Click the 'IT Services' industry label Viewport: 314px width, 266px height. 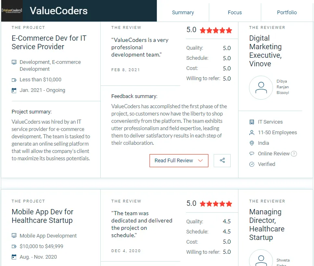coord(270,122)
